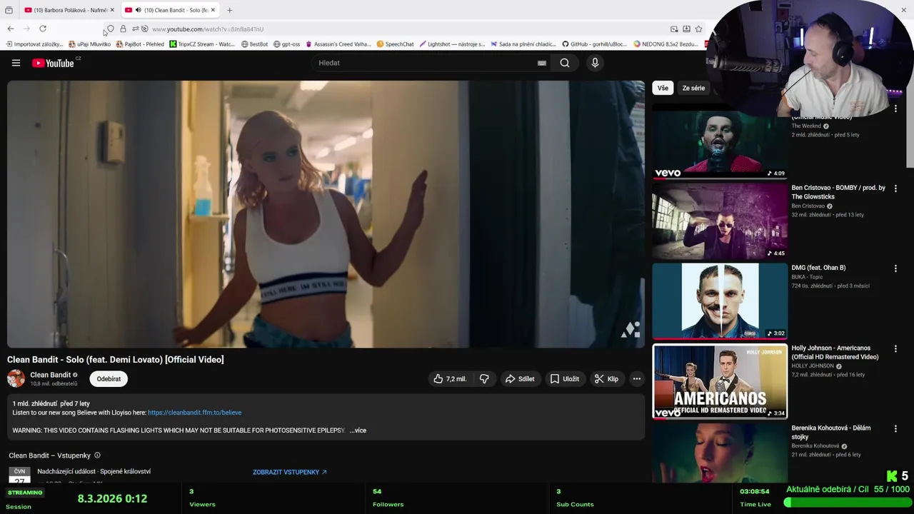Open a new browser tab
The height and width of the screenshot is (514, 914).
pyautogui.click(x=229, y=10)
